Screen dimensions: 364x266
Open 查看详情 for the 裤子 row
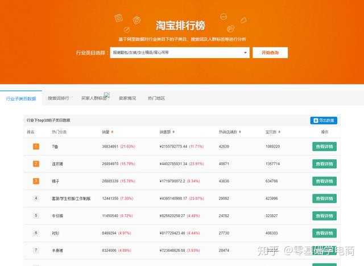click(324, 181)
